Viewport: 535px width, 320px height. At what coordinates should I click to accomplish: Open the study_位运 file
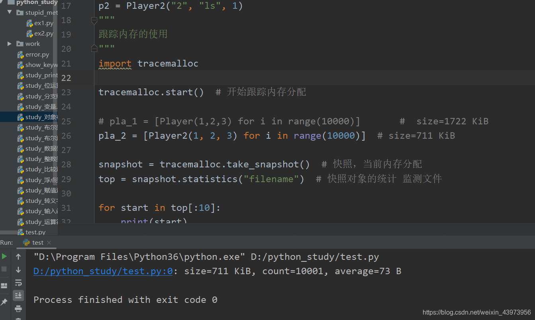[37, 86]
